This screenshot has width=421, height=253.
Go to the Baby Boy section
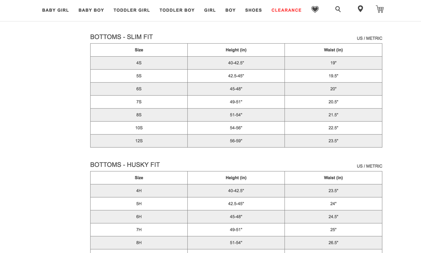click(x=91, y=10)
